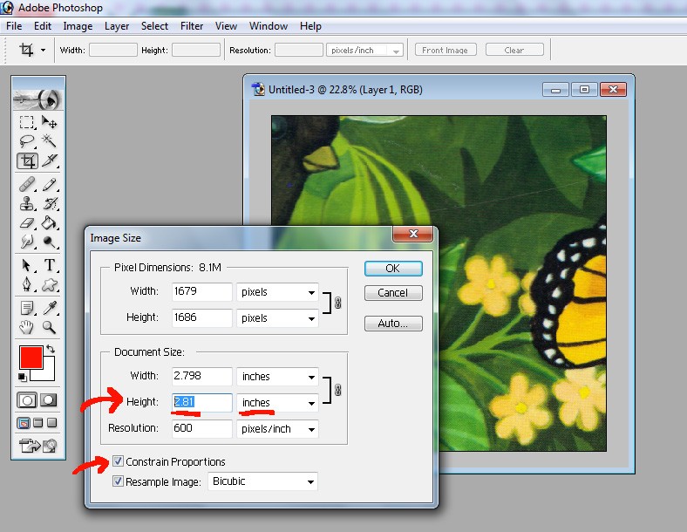Uncheck Constrain Proportions checkbox
This screenshot has height=532, width=687.
coord(118,461)
